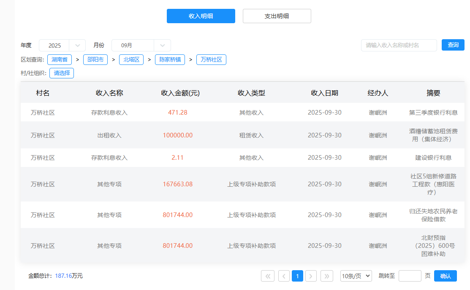Screen dimensions: 470x290
Task: Click the 陈家桥镇 town tag
Action: (x=170, y=59)
